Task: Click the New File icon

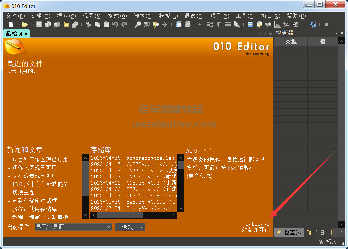Action: 11,25
